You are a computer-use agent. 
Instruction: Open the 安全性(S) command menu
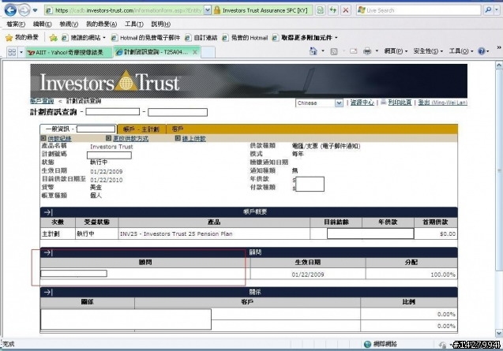[428, 51]
